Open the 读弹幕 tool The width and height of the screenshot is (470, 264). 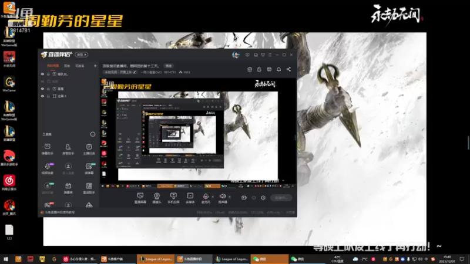(89, 168)
